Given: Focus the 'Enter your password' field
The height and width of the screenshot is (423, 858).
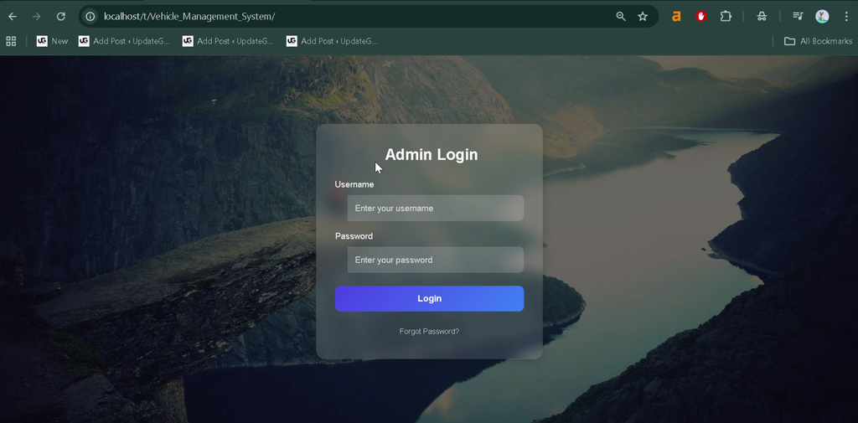Looking at the screenshot, I should tap(436, 260).
